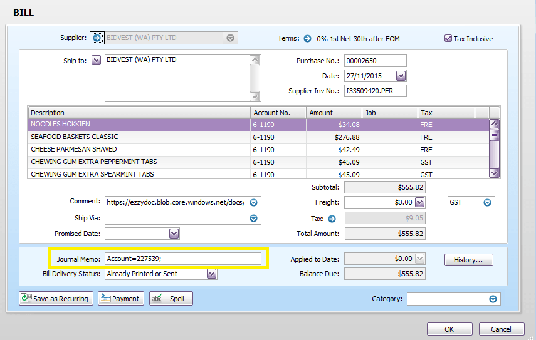This screenshot has height=340, width=536.
Task: Click line items scroll up arrow
Action: [494, 123]
